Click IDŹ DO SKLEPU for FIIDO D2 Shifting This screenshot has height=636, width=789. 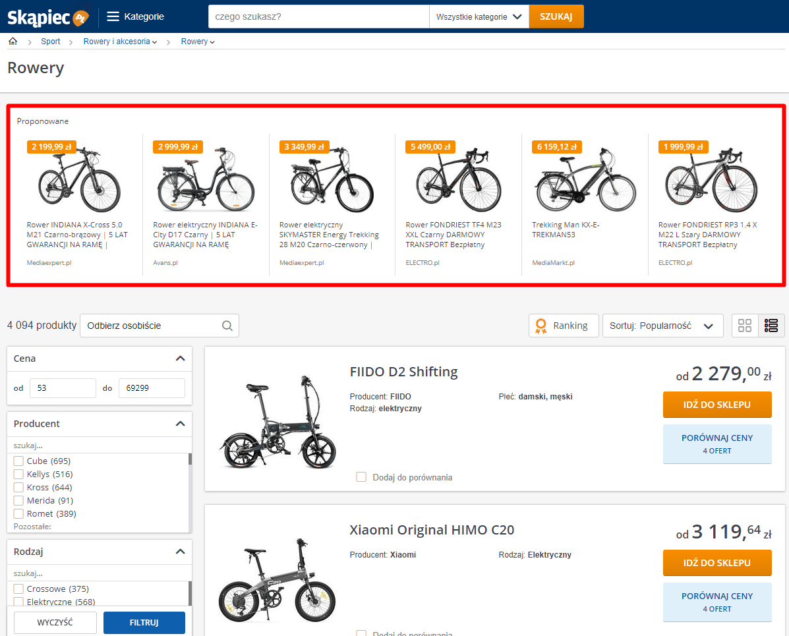click(717, 405)
